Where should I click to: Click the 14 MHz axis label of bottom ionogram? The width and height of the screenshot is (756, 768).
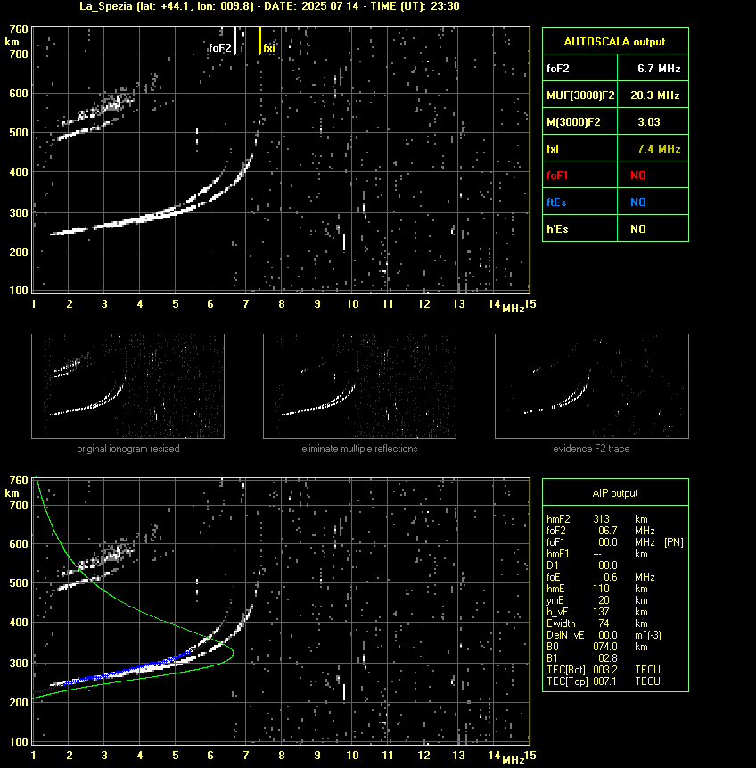pos(494,755)
